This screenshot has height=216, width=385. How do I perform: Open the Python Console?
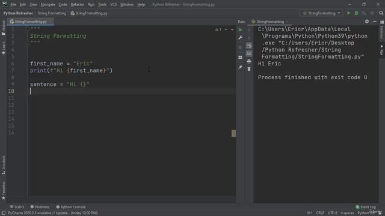point(71,207)
